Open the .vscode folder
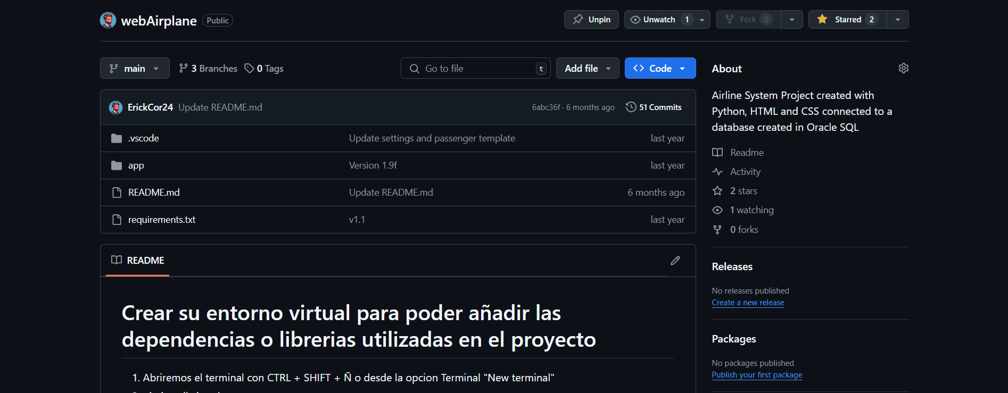 coord(144,138)
